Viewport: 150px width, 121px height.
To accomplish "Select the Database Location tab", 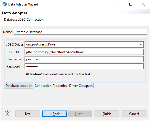I will [19, 86].
